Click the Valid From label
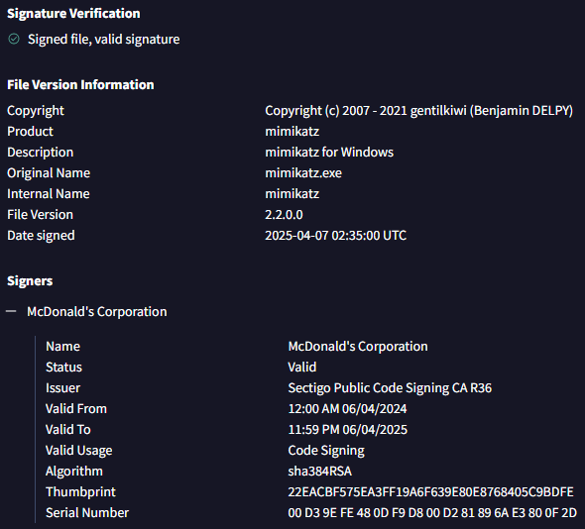The height and width of the screenshot is (529, 585). (76, 409)
